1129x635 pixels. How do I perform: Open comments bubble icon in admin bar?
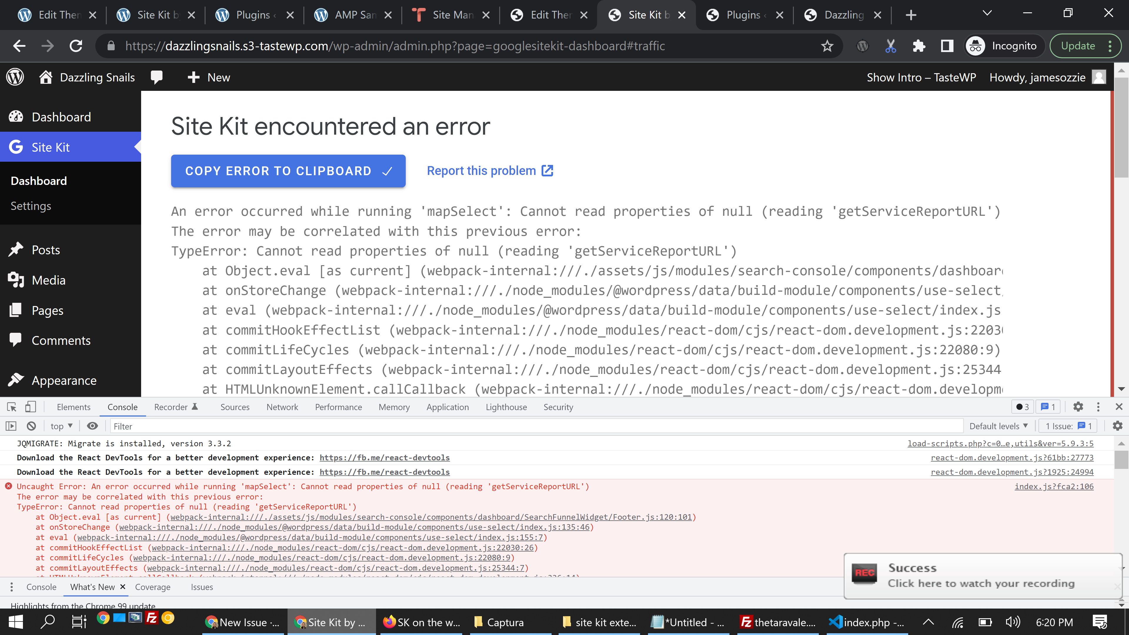coord(156,78)
